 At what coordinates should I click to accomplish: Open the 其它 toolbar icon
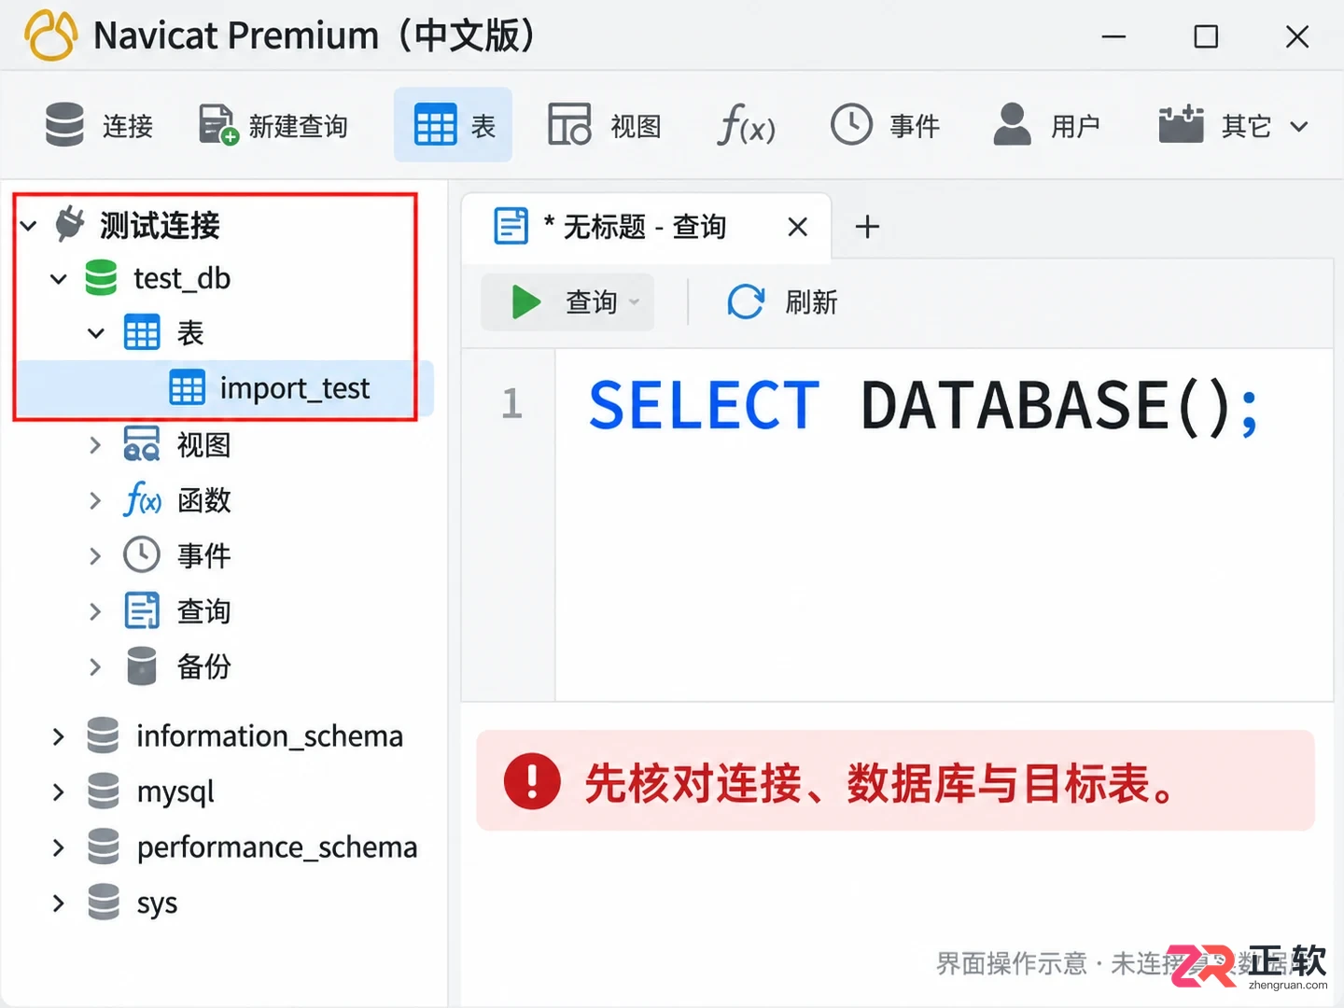(1181, 125)
